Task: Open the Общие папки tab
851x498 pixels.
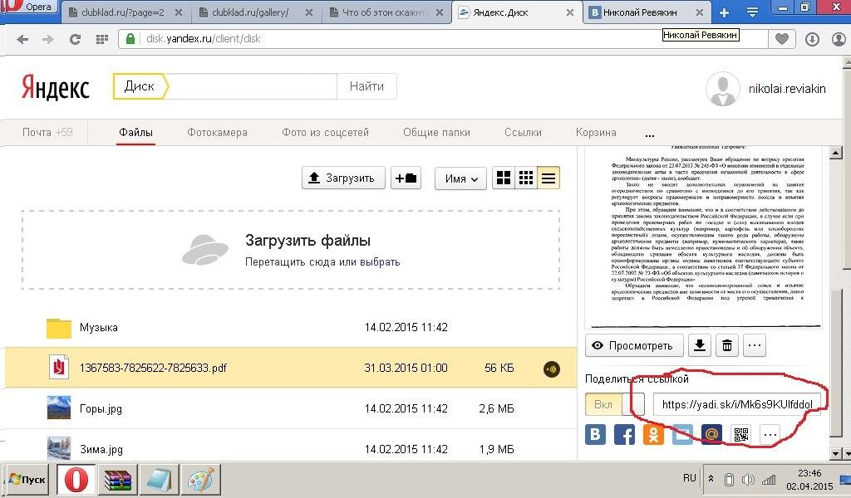Action: (x=436, y=132)
